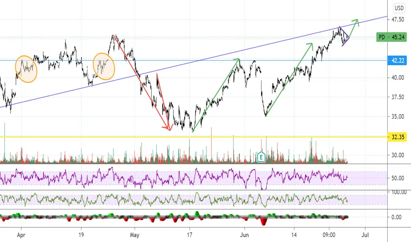Click the 40.00 price axis value
Viewport: 411px width, 242px height.
point(398,77)
